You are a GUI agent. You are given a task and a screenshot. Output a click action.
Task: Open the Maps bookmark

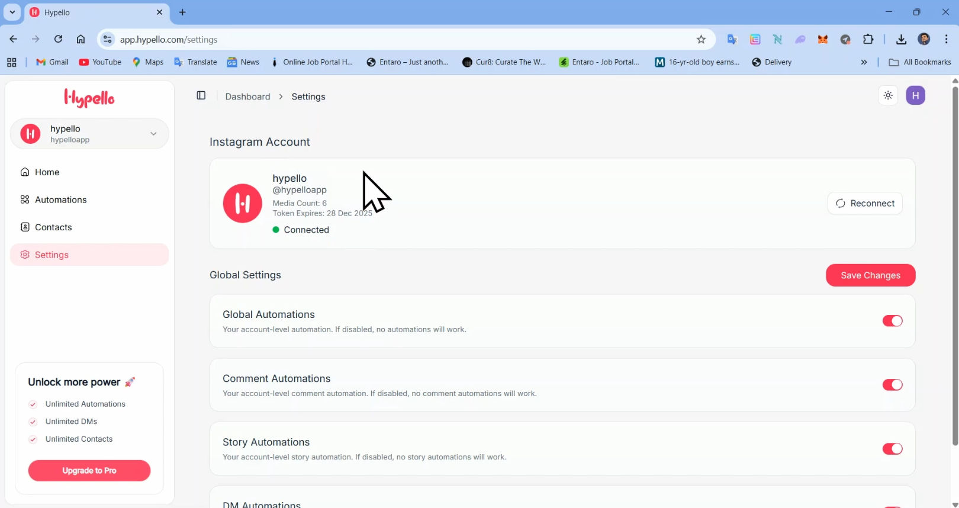click(147, 62)
